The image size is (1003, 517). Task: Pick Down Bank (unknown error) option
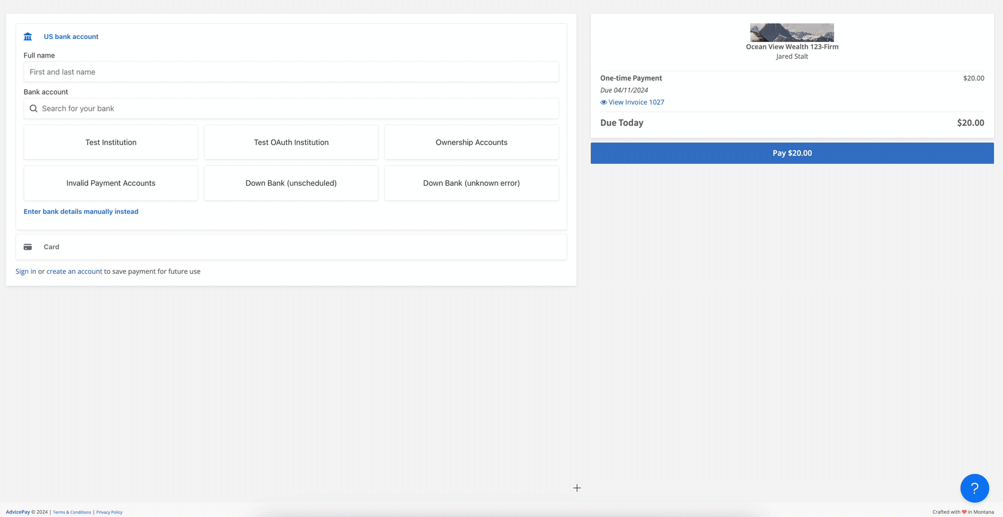pos(471,183)
